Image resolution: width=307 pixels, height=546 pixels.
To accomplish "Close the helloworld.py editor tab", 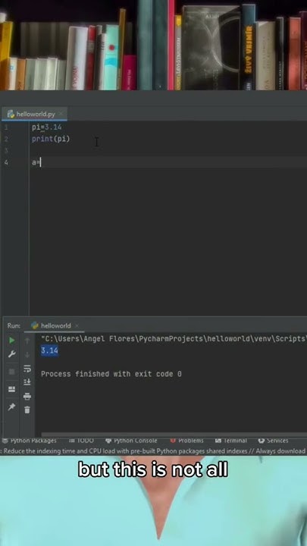I will click(x=61, y=114).
